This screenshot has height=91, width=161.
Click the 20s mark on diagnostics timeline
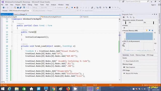tap(130, 22)
